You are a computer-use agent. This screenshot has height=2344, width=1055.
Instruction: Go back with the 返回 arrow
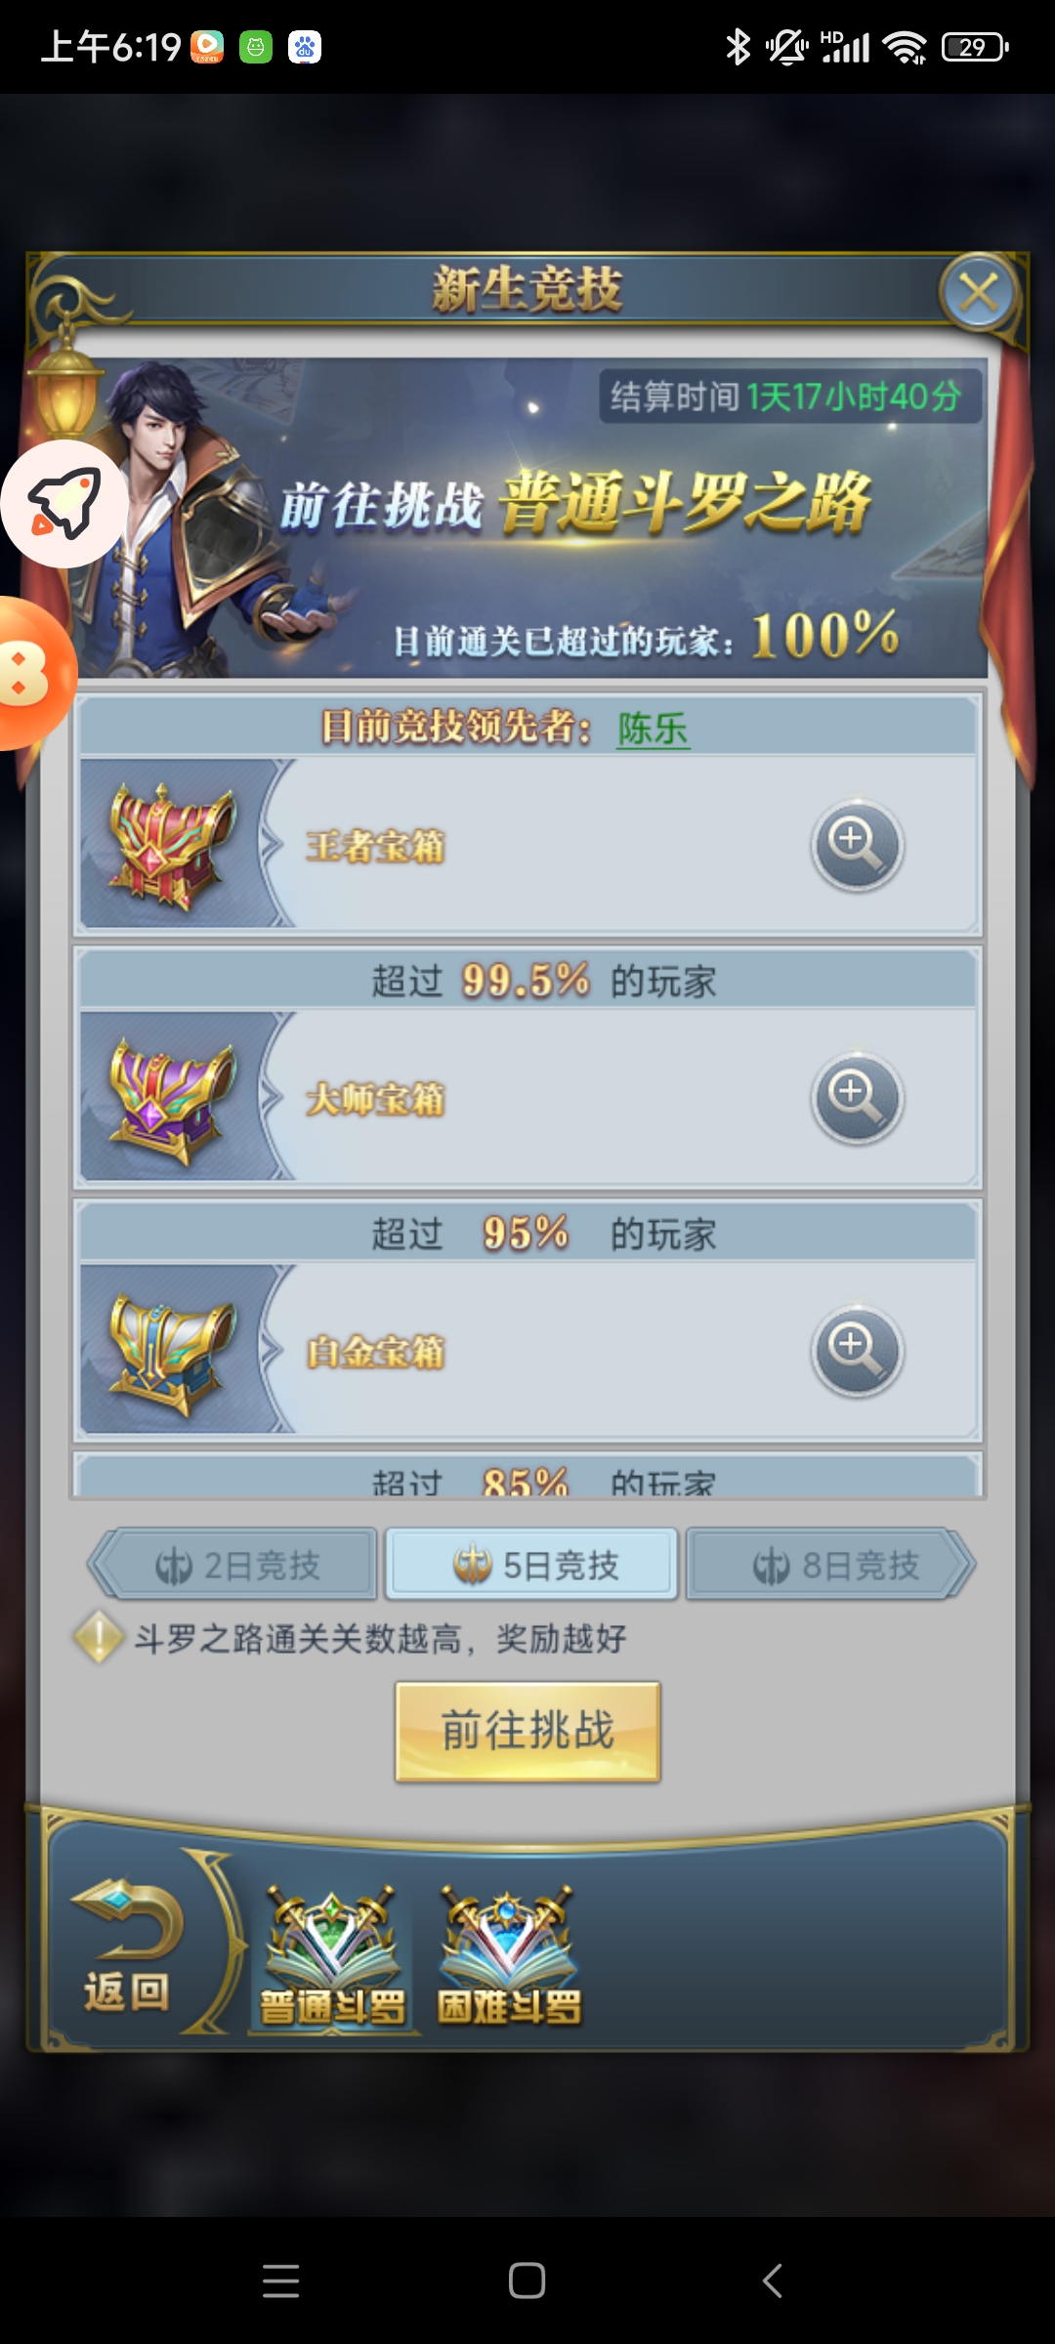[127, 1946]
